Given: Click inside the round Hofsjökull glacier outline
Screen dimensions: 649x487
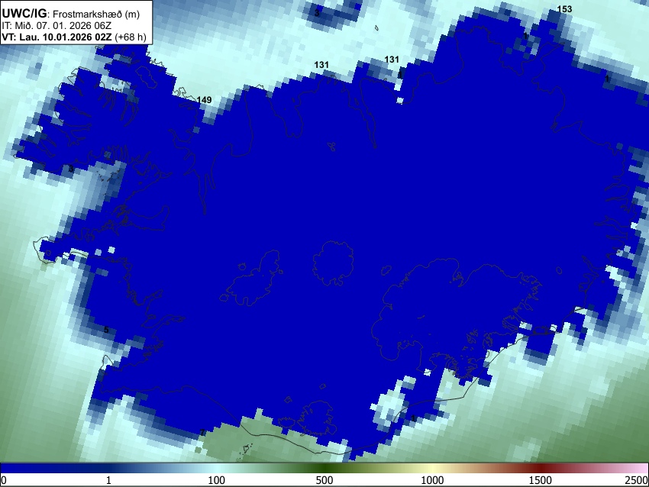Looking at the screenshot, I should [332, 262].
